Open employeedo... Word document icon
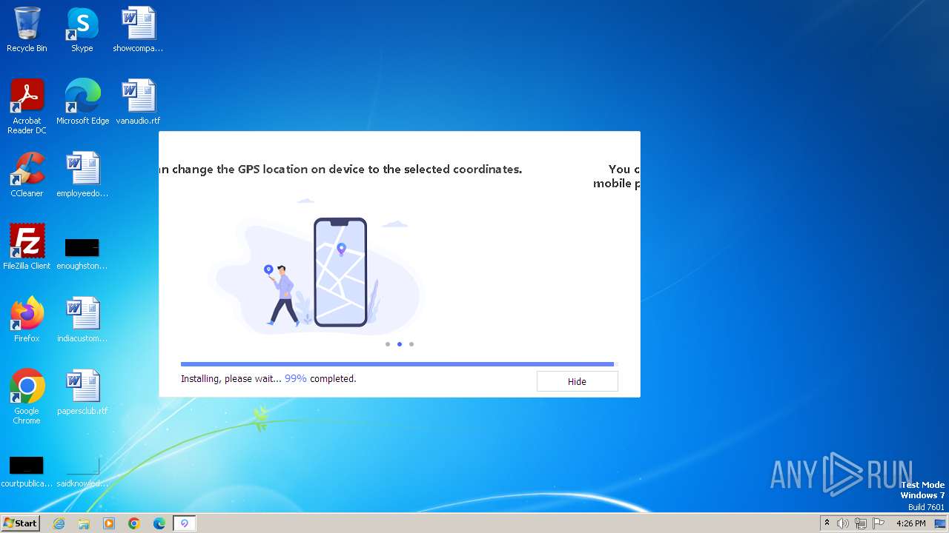 (x=82, y=175)
